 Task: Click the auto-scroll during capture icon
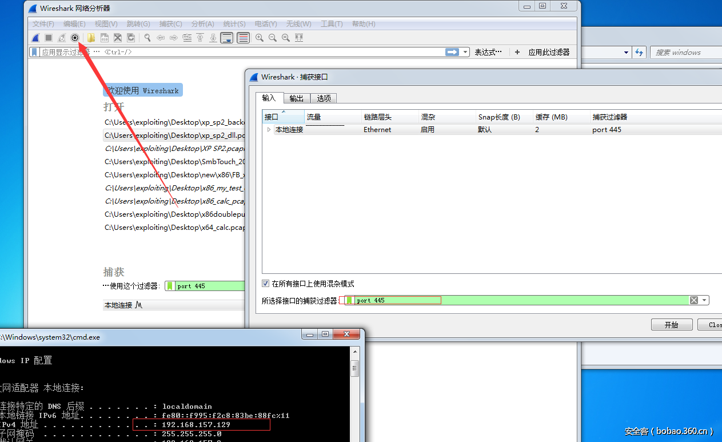[x=226, y=38]
